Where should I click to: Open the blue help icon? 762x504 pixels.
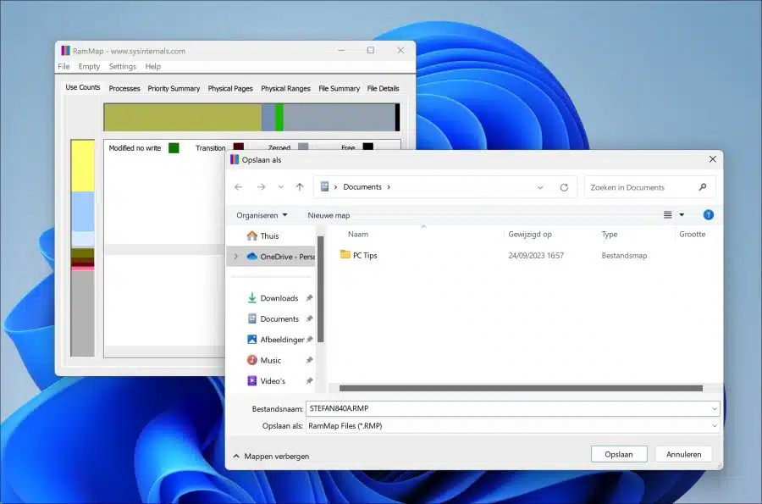[709, 215]
